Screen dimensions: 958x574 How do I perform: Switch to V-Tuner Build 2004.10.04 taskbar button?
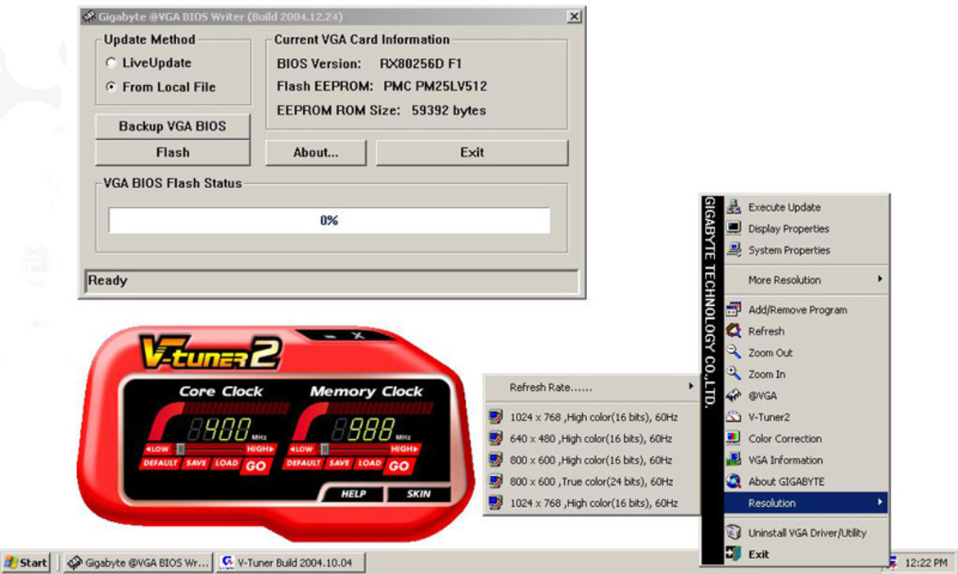click(291, 563)
